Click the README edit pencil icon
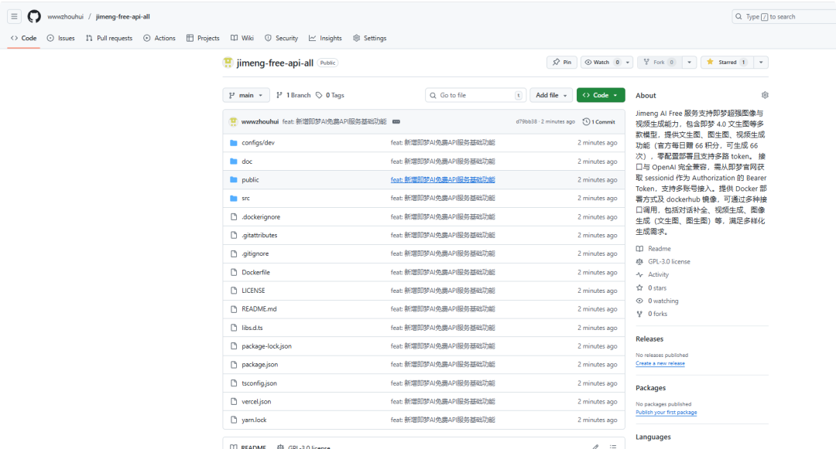 pos(595,447)
